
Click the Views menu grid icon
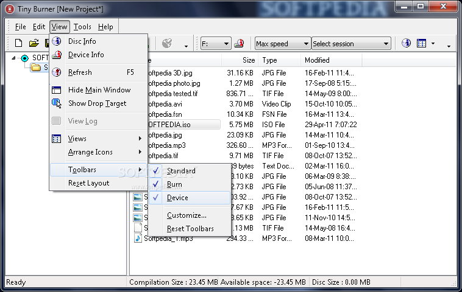[56, 139]
